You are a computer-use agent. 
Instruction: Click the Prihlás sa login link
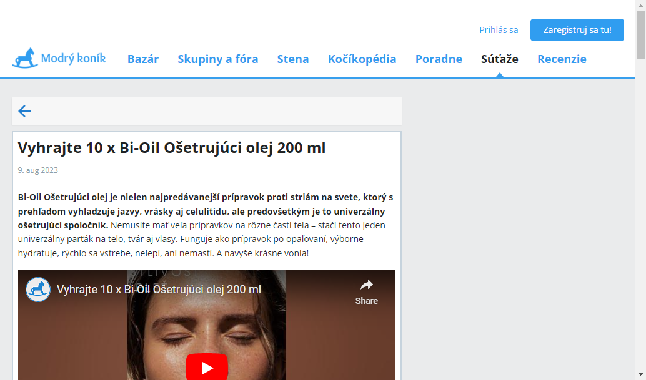[x=499, y=30]
